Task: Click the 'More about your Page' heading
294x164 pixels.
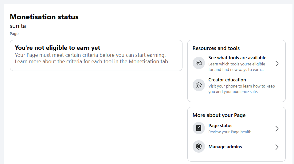Action: click(x=219, y=115)
